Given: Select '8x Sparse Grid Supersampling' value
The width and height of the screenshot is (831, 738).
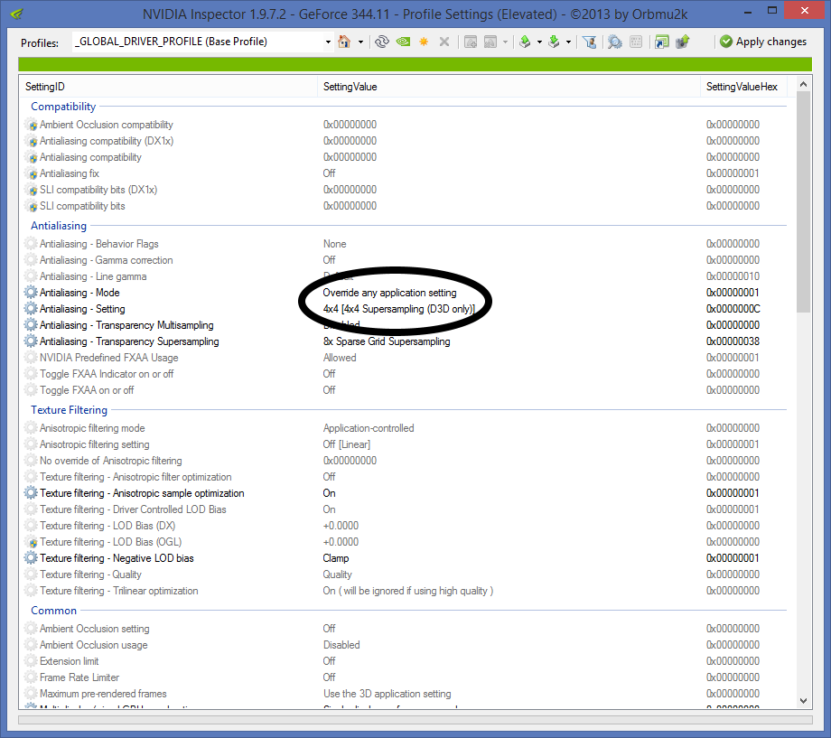Looking at the screenshot, I should [x=387, y=341].
